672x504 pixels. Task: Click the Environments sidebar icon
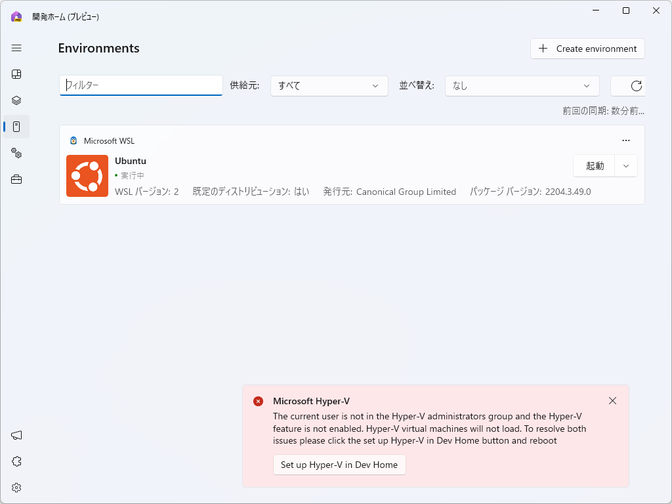(x=16, y=127)
